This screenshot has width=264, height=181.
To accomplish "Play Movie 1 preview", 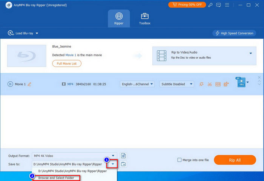I will 10,84.
